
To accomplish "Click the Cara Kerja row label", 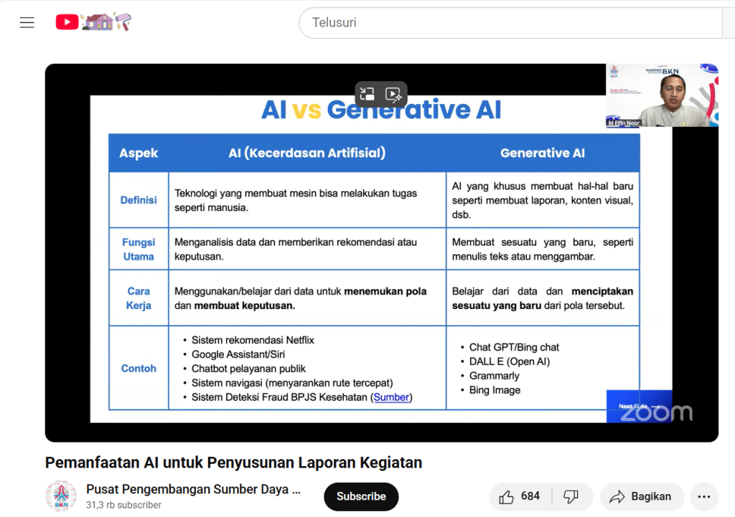I will pos(139,298).
